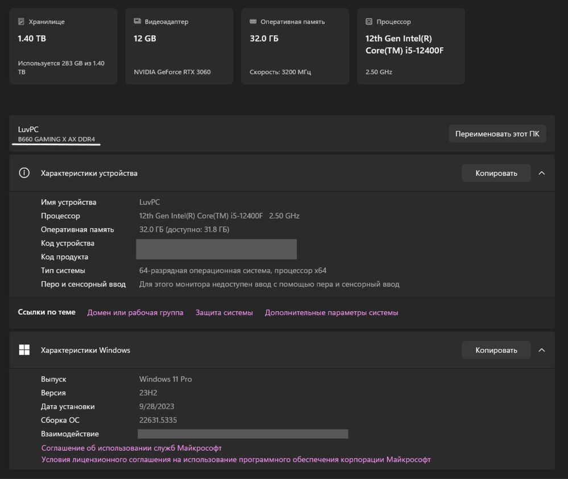Select processor value 12th Gen Intel i5-12400F row
This screenshot has width=568, height=479.
tap(219, 216)
